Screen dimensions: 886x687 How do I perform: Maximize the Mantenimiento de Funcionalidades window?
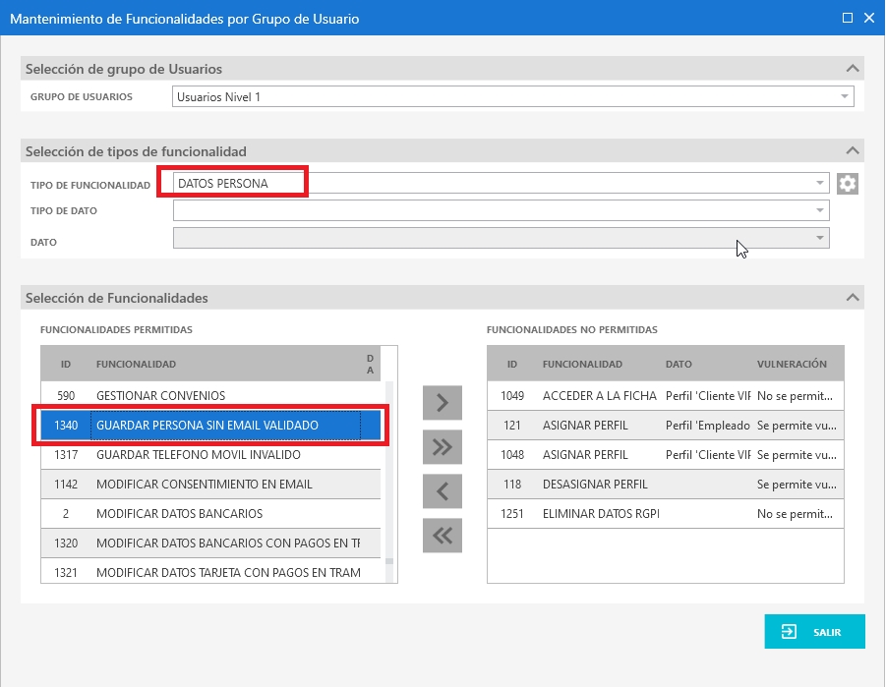[x=847, y=18]
